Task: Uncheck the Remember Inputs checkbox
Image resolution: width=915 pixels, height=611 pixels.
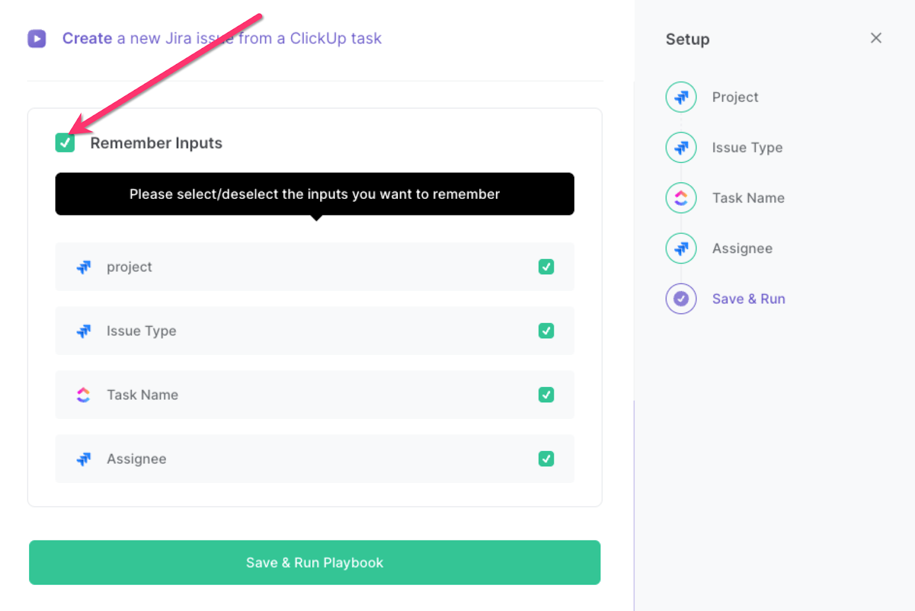Action: (x=65, y=143)
